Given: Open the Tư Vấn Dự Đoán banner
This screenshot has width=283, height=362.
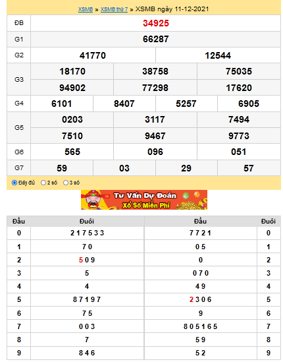Looking at the screenshot, I should (144, 200).
